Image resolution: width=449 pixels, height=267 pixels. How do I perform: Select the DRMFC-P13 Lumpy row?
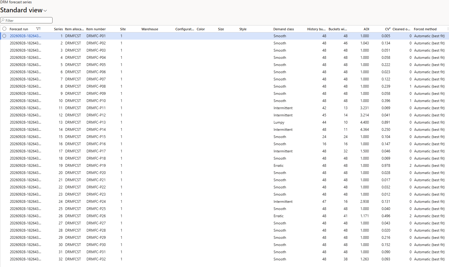(x=224, y=122)
